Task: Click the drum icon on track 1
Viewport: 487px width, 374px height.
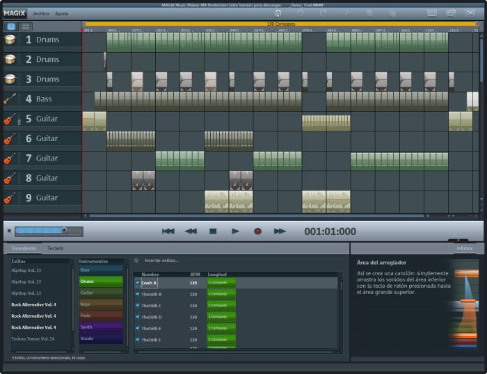Action: [10, 40]
